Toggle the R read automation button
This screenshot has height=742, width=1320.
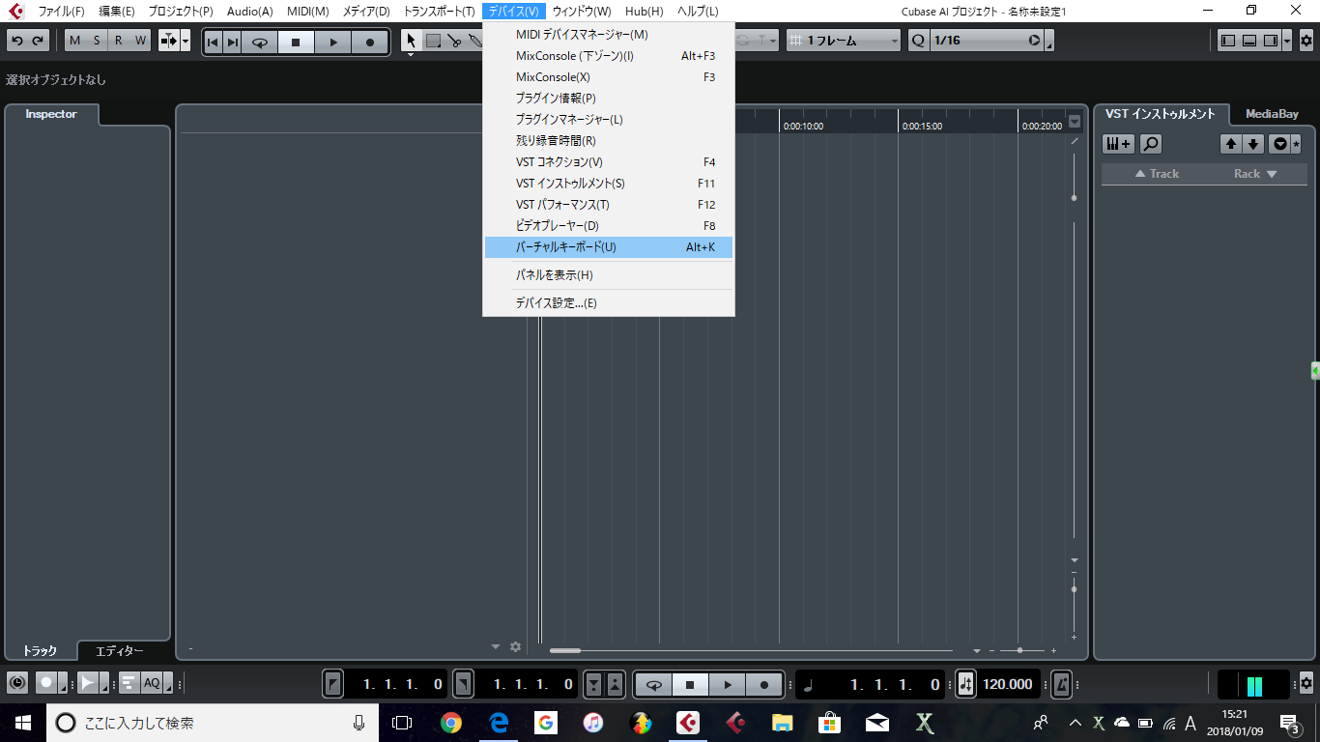[x=118, y=41]
